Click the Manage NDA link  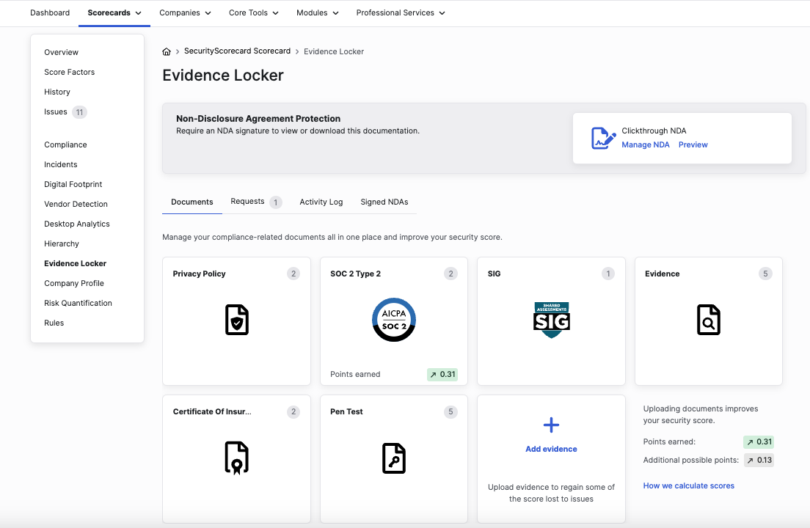tap(646, 144)
